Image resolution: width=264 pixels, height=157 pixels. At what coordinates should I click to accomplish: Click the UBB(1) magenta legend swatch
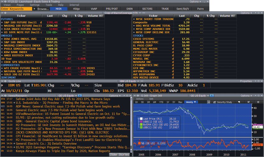click(141, 122)
